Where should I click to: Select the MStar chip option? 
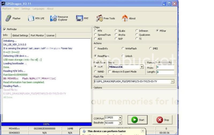point(157,31)
